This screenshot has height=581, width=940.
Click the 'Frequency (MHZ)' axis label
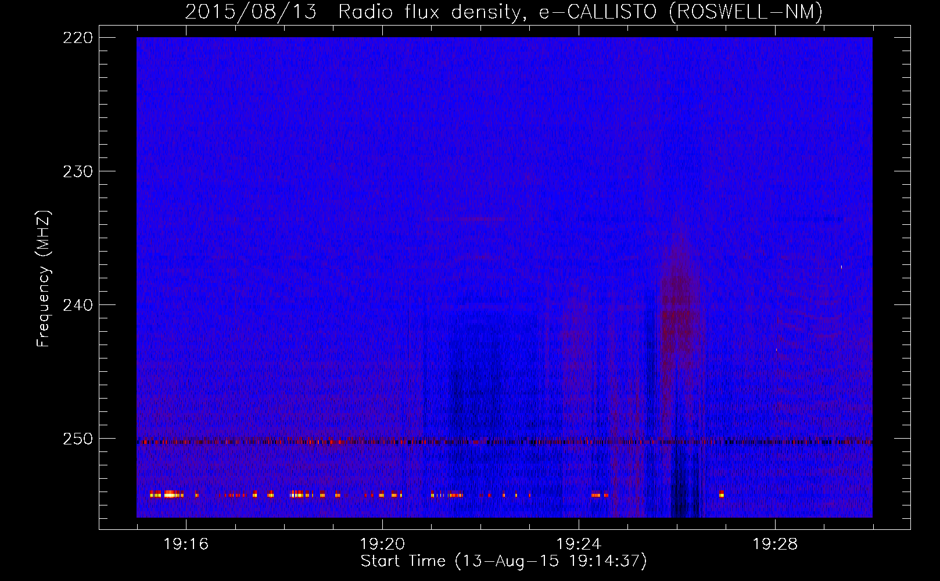[44, 279]
